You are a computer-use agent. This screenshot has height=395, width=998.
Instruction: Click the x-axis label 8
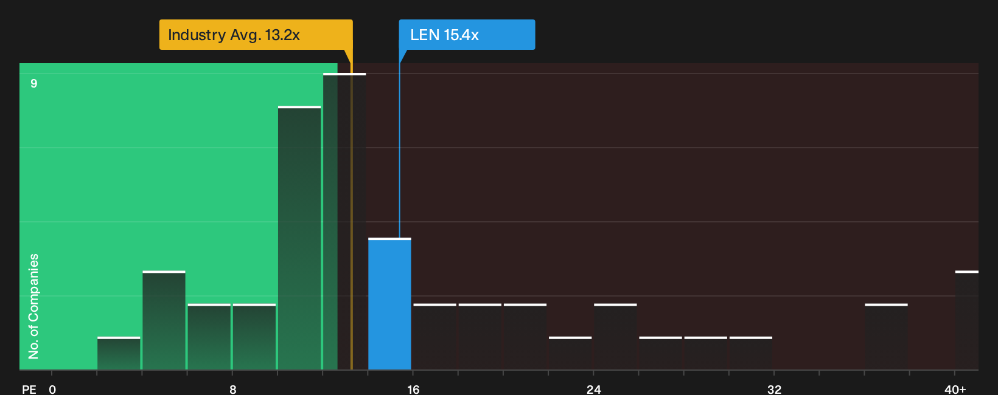click(x=233, y=390)
